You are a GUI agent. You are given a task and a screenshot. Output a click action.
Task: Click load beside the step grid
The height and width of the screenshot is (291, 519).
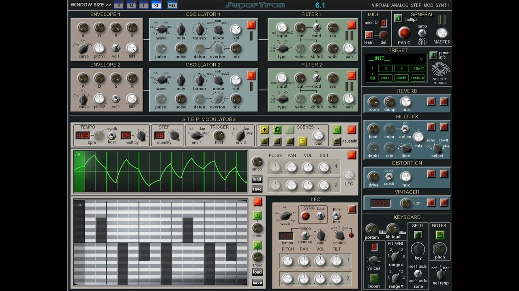257,272
